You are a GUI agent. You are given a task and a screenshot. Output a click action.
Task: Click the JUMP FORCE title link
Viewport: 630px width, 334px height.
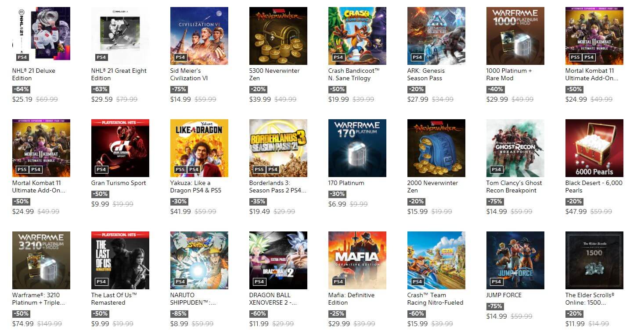504,295
